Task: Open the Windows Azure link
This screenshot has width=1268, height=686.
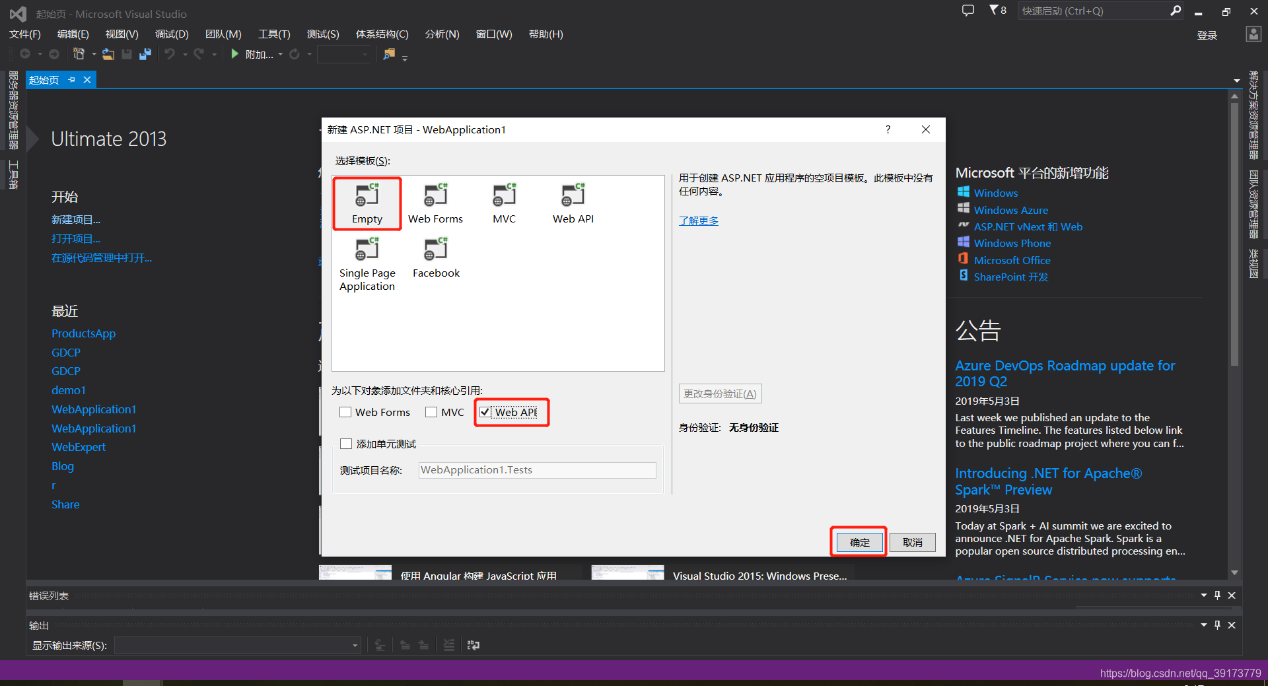Action: (x=1011, y=210)
